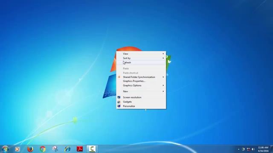Choose Graphics Properties... entry
The width and height of the screenshot is (273, 153).
click(141, 81)
